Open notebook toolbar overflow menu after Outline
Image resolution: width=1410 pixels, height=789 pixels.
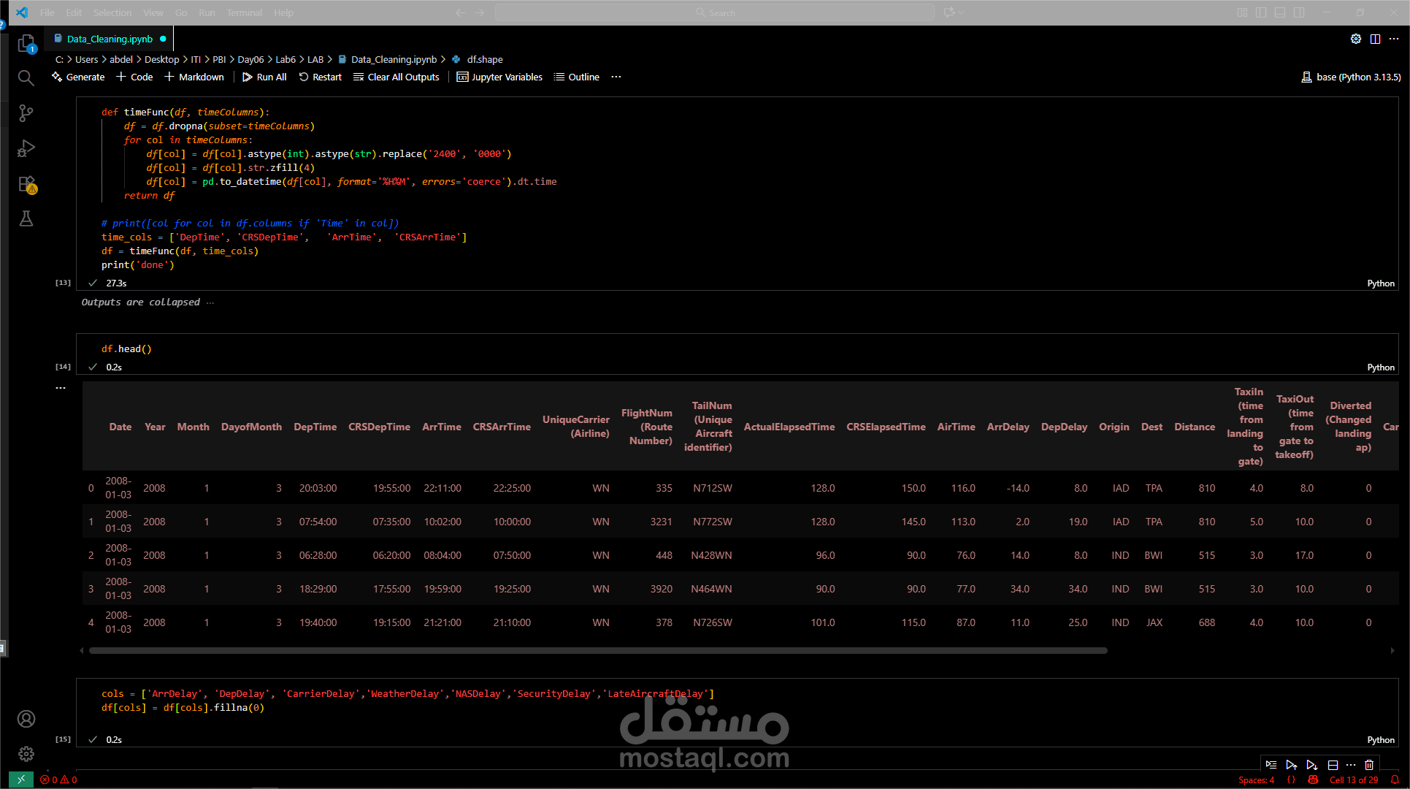(616, 77)
